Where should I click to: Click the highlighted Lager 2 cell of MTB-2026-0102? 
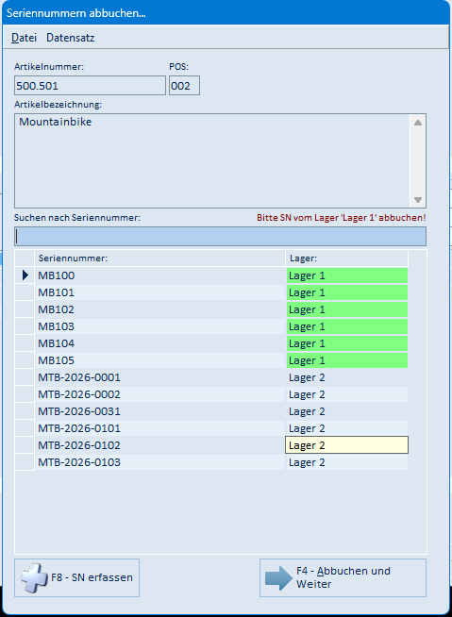coord(346,445)
